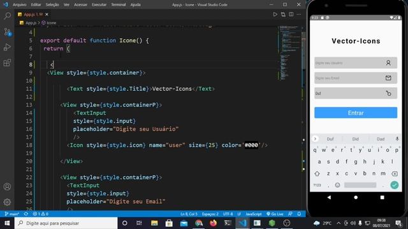Open the Editar menu
408x229 pixels.
(x=36, y=4)
